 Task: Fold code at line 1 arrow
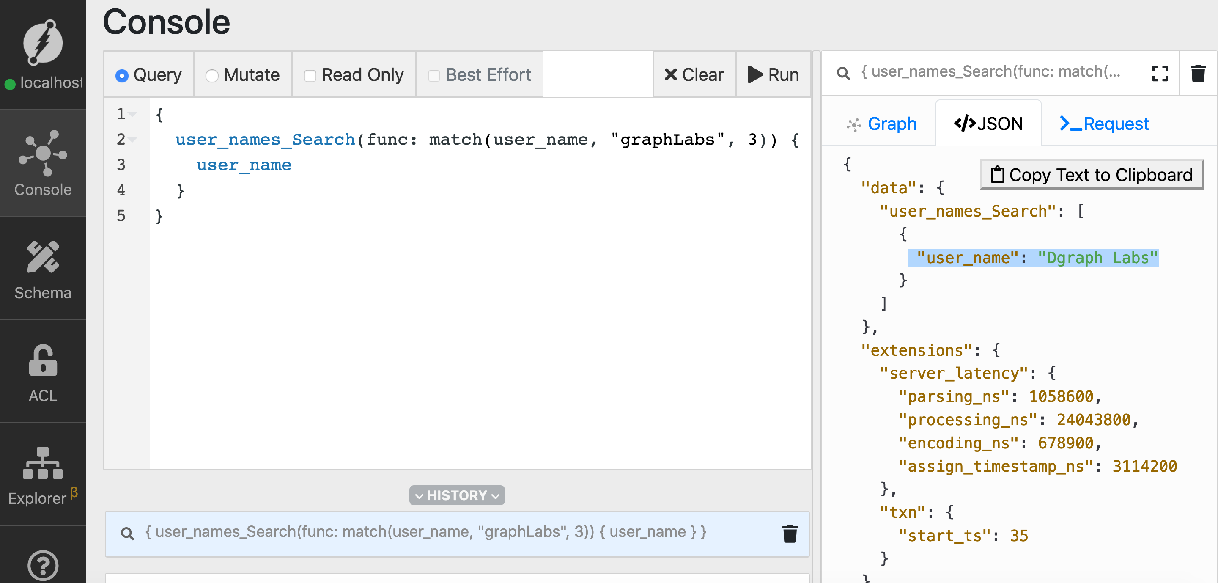click(133, 114)
